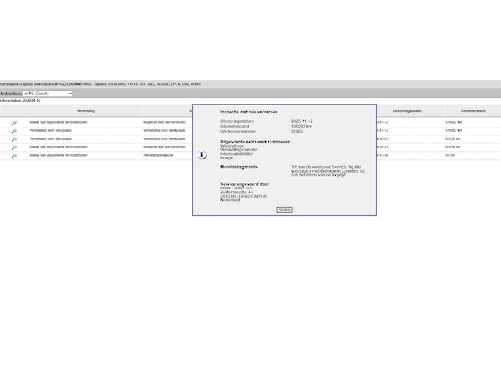Image resolution: width=501 pixels, height=376 pixels.
Task: Click the Afleverdatum text below language selector
Action: click(x=20, y=101)
